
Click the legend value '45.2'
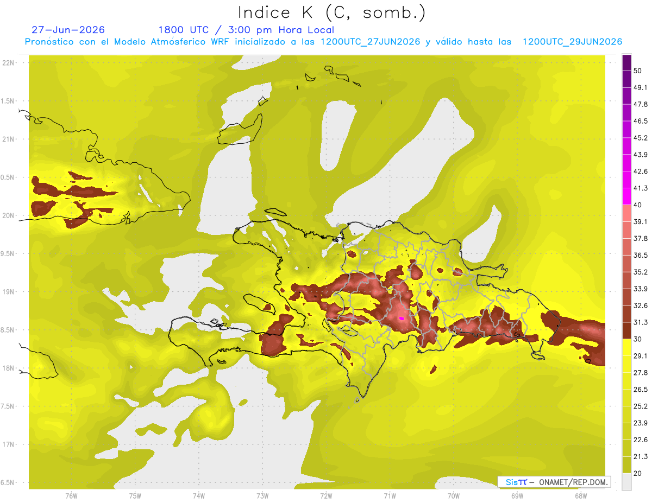click(641, 138)
